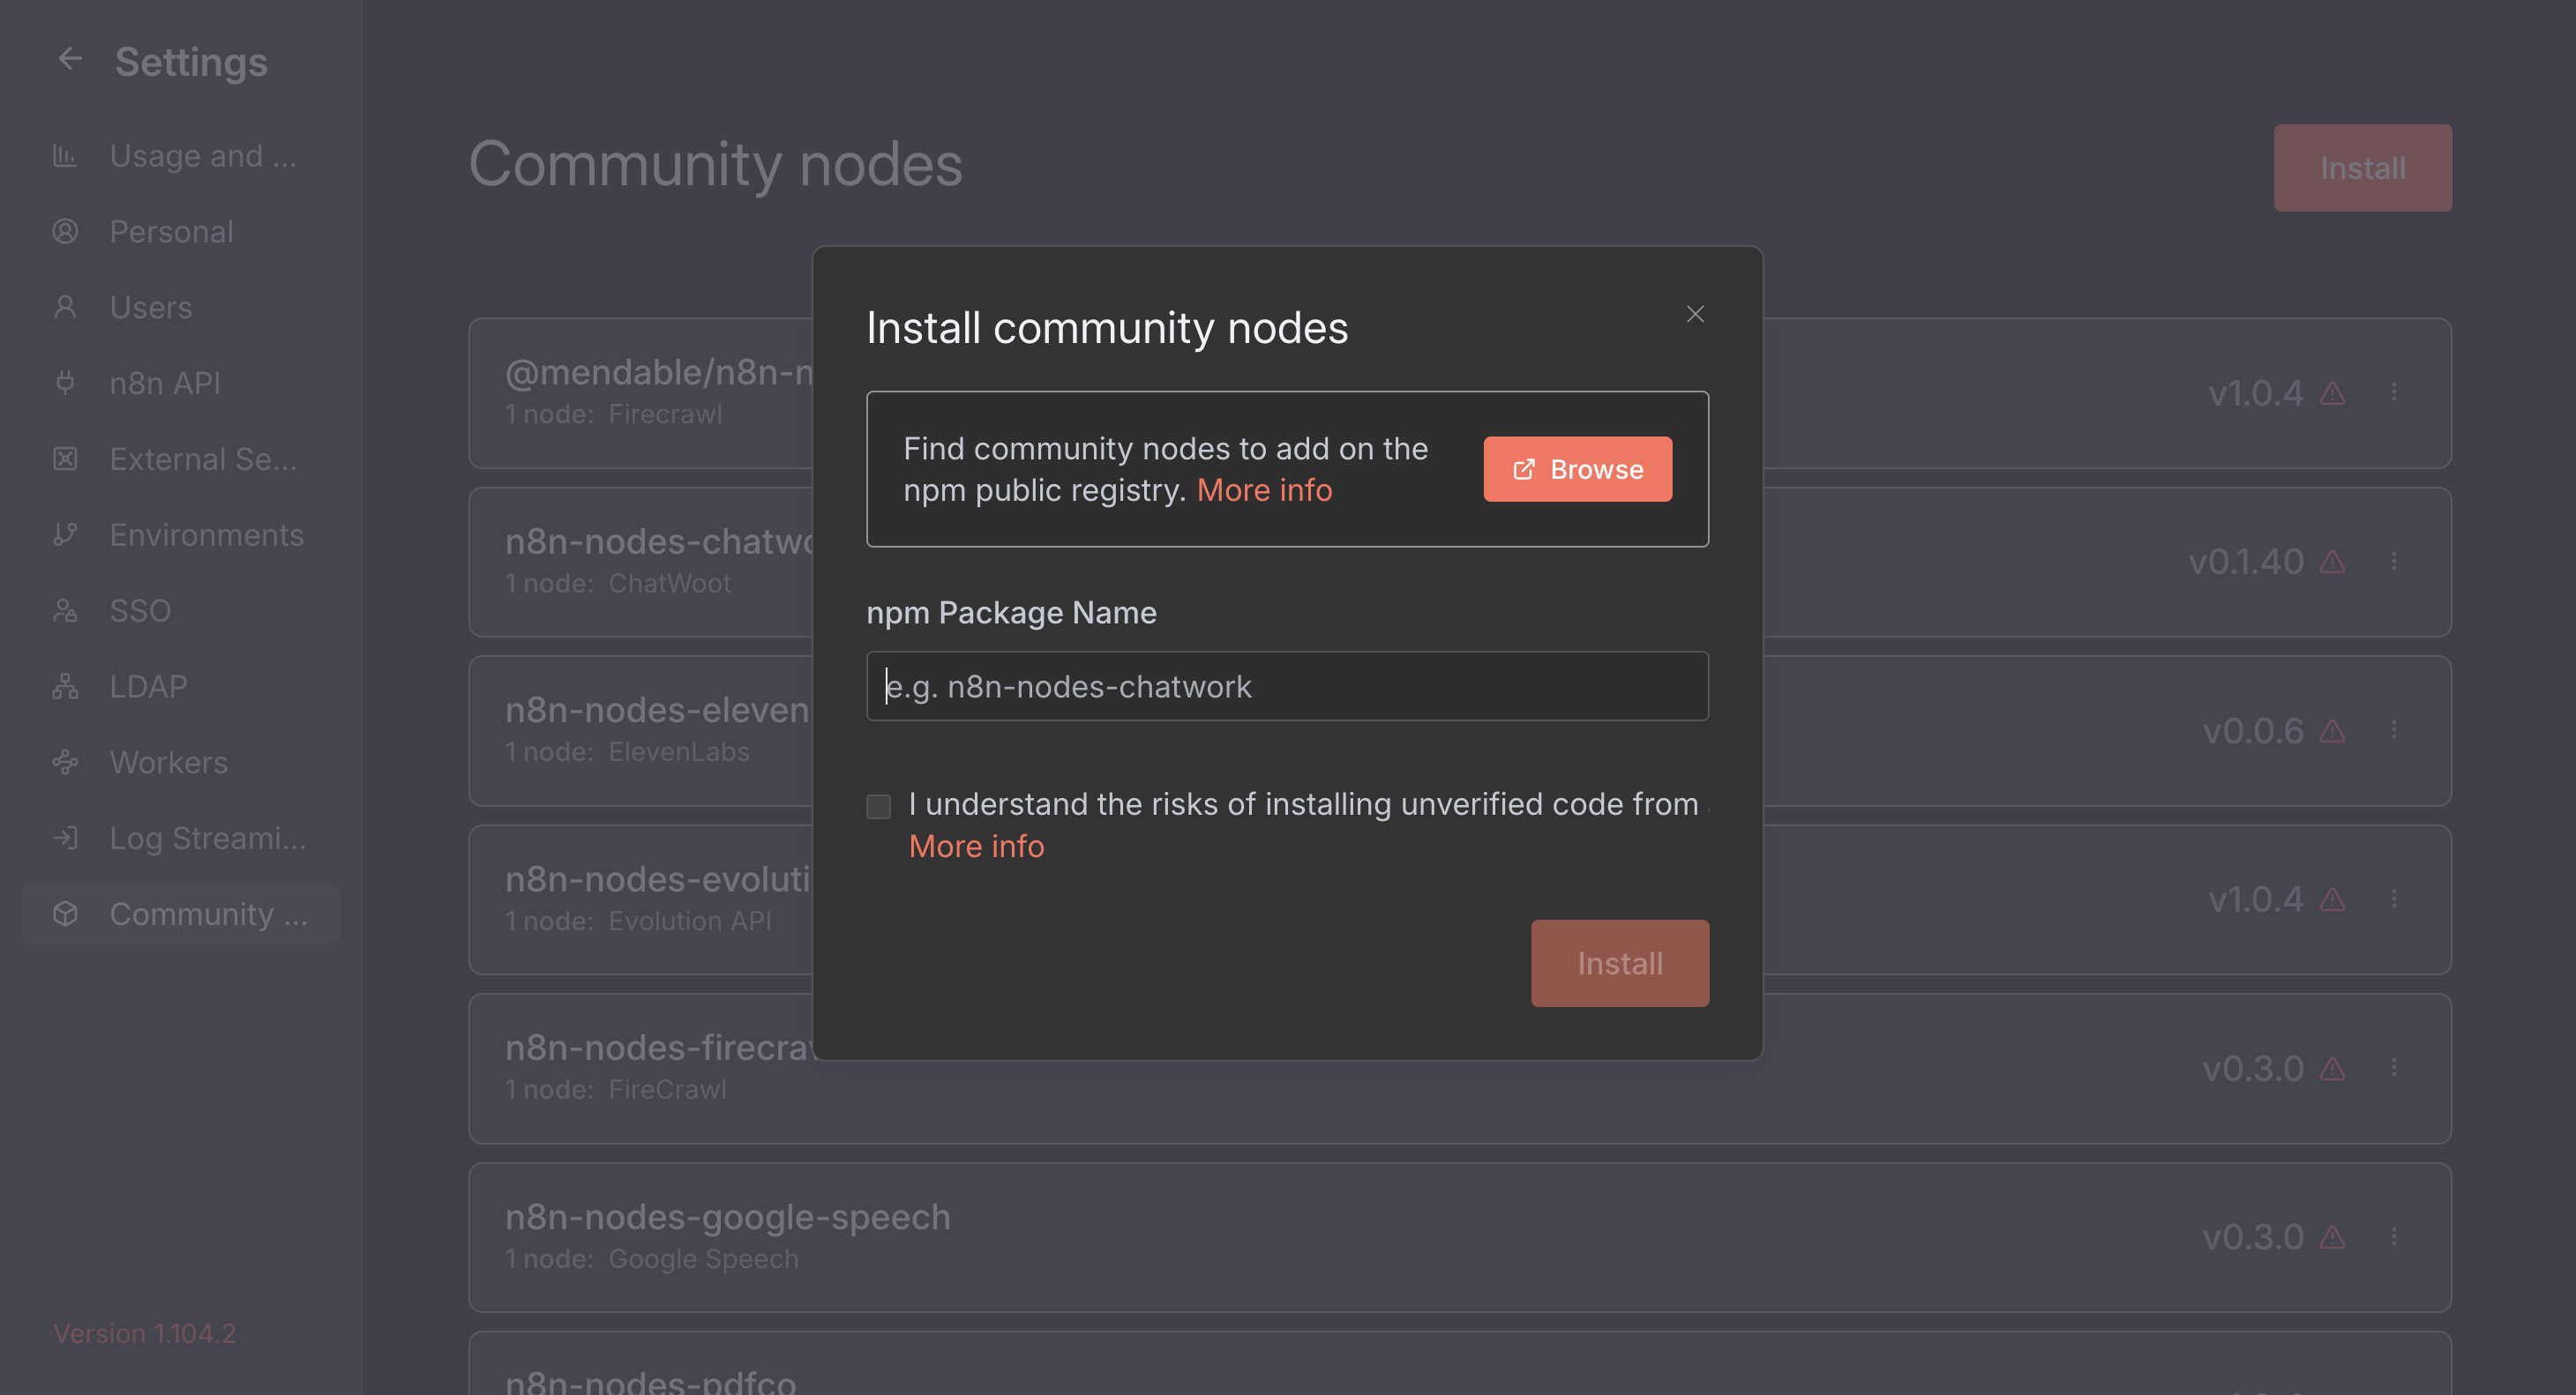Check the understand risks checkbox
The width and height of the screenshot is (2576, 1395).
point(878,807)
